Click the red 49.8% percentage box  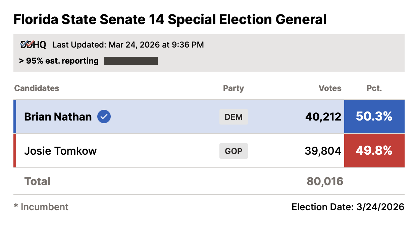[x=374, y=151]
